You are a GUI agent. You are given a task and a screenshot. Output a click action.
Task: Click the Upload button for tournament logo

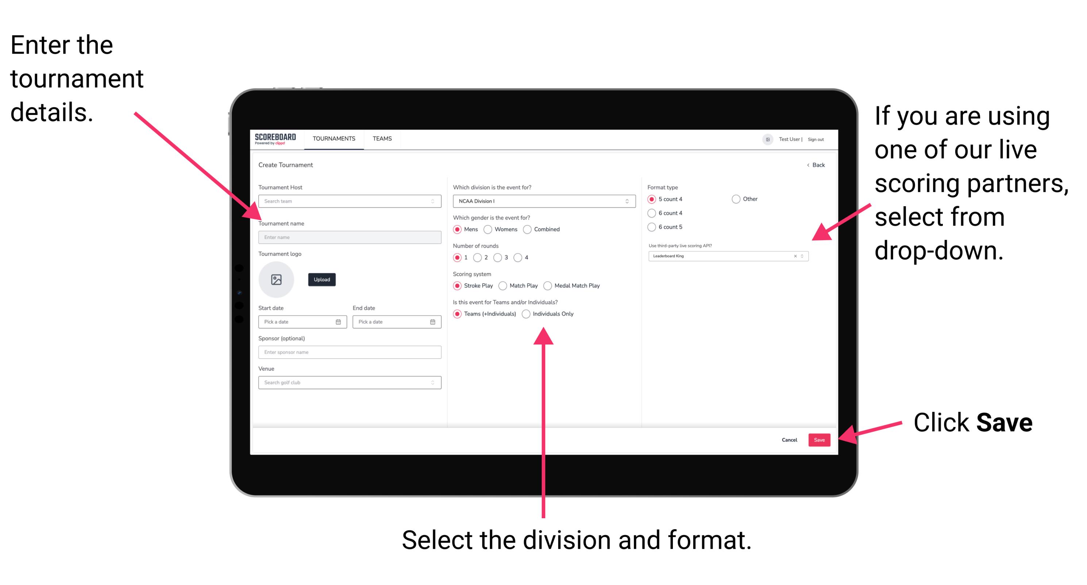tap(322, 280)
